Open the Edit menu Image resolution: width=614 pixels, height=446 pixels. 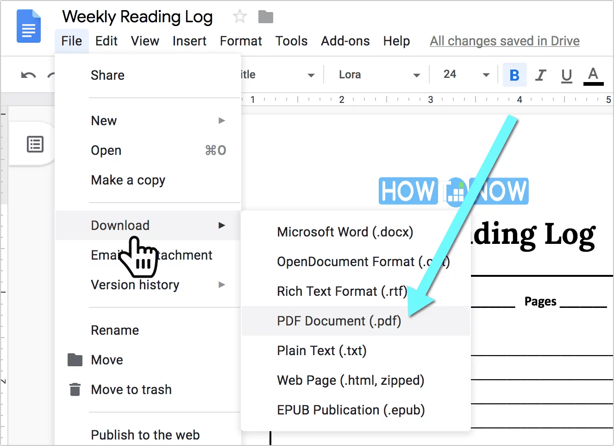point(107,41)
